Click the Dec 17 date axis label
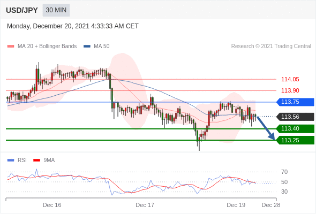This screenshot has width=316, height=214. tap(145, 205)
